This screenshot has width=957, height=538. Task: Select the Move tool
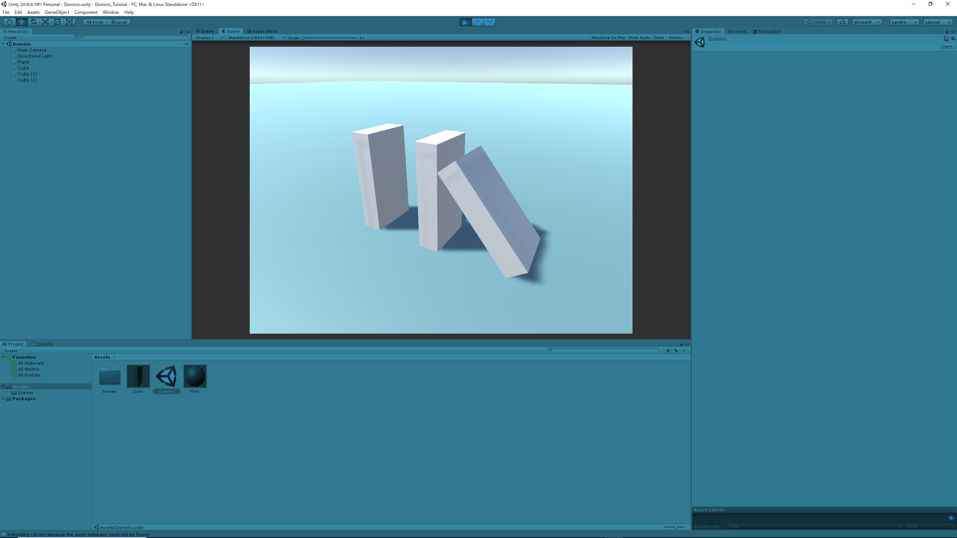pos(21,22)
